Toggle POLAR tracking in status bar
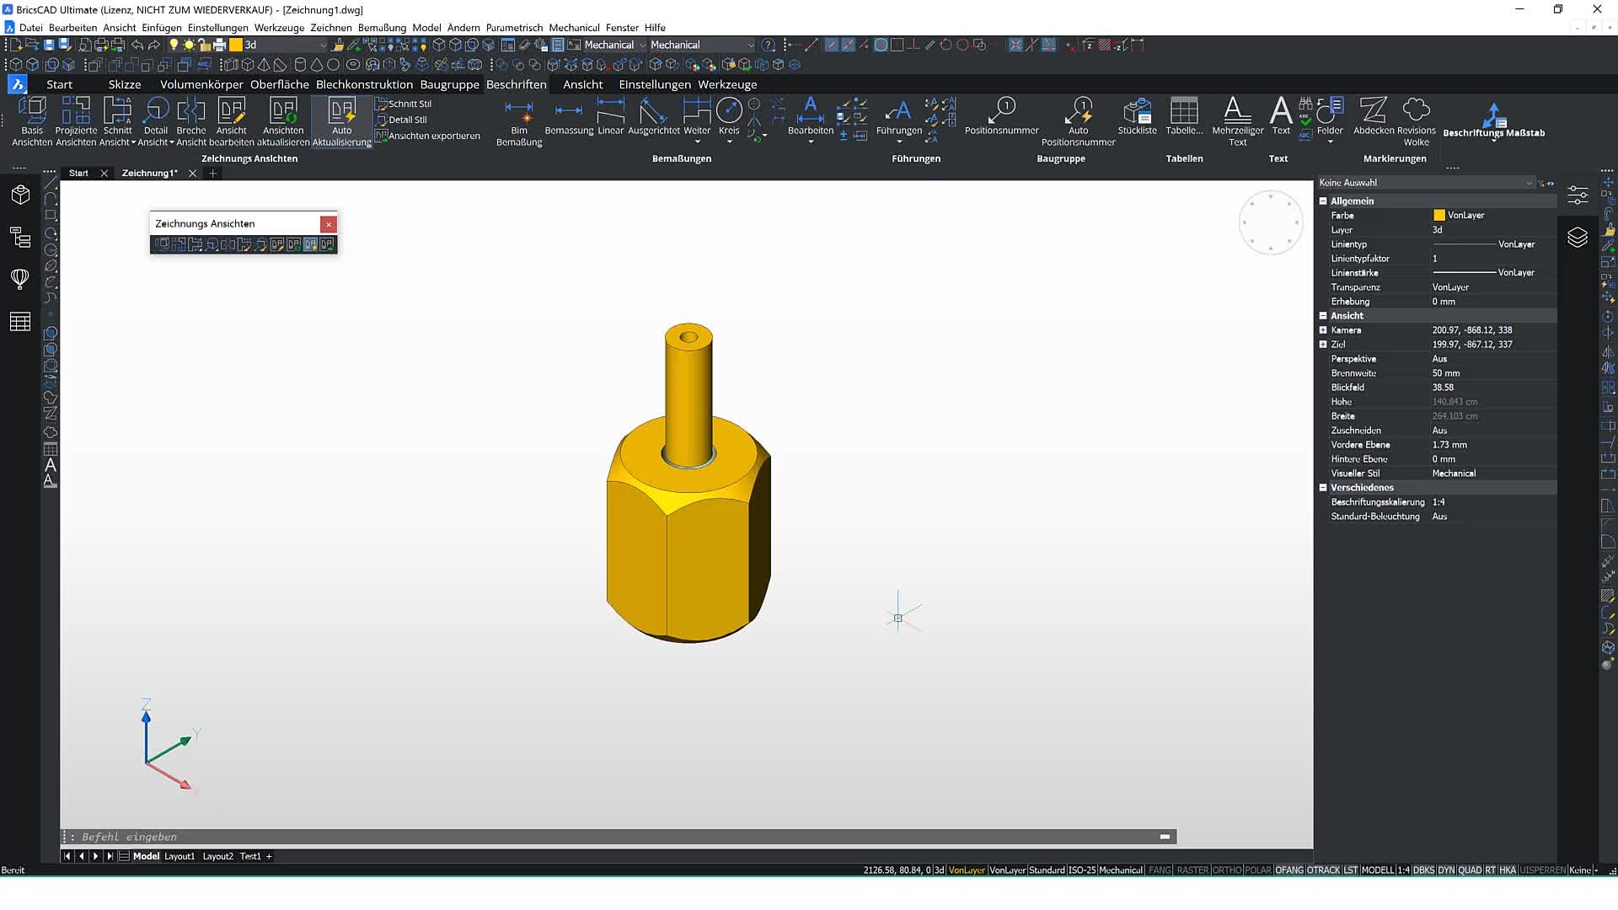The image size is (1618, 910). click(1258, 870)
